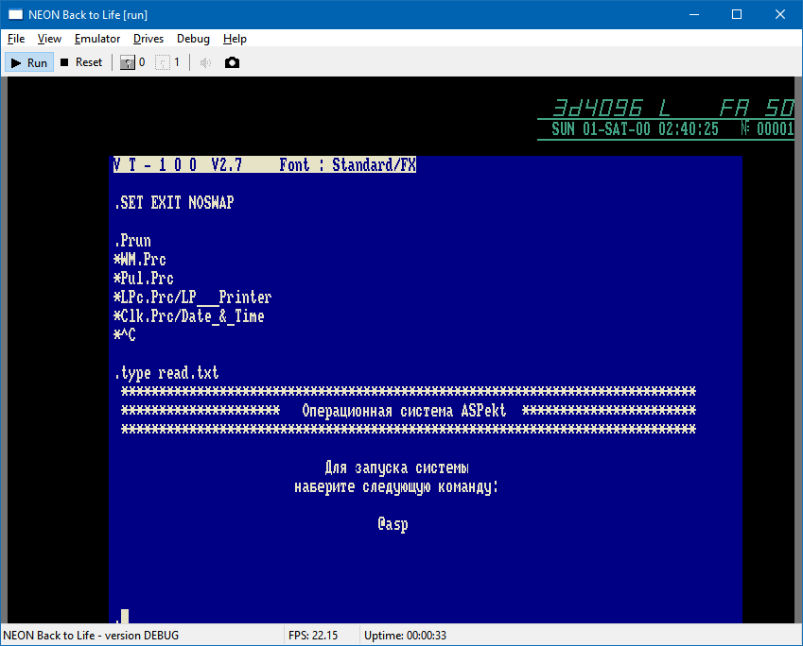Expand the Drives menu
This screenshot has height=646, width=803.
pyautogui.click(x=148, y=39)
